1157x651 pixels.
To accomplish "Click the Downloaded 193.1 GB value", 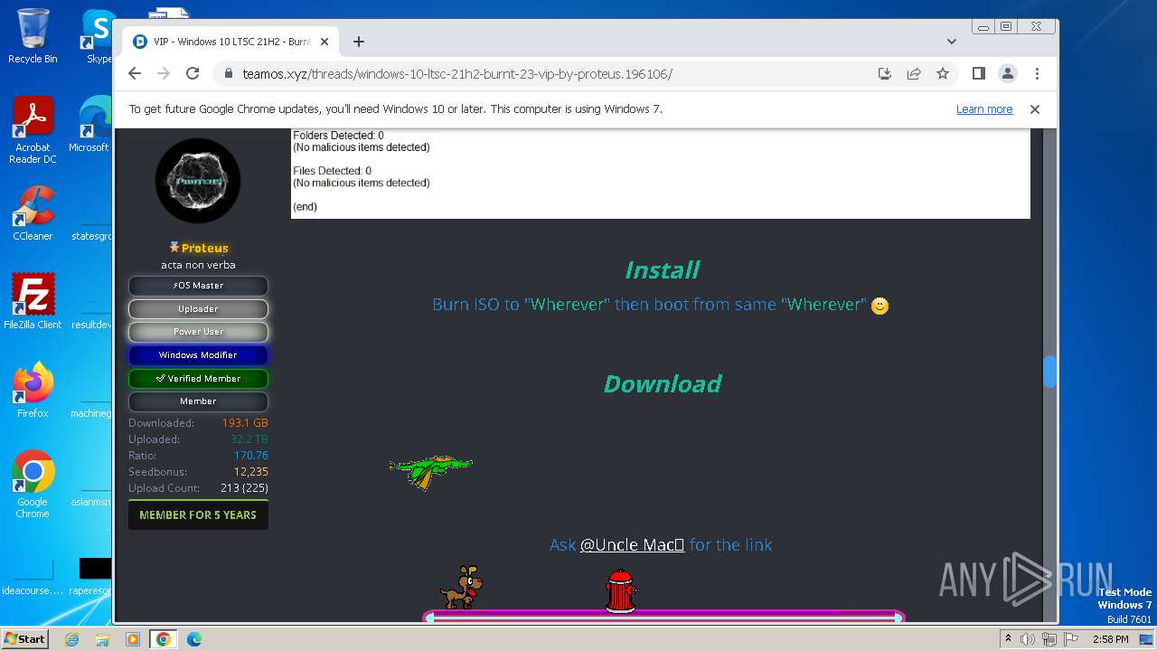I will click(x=245, y=423).
